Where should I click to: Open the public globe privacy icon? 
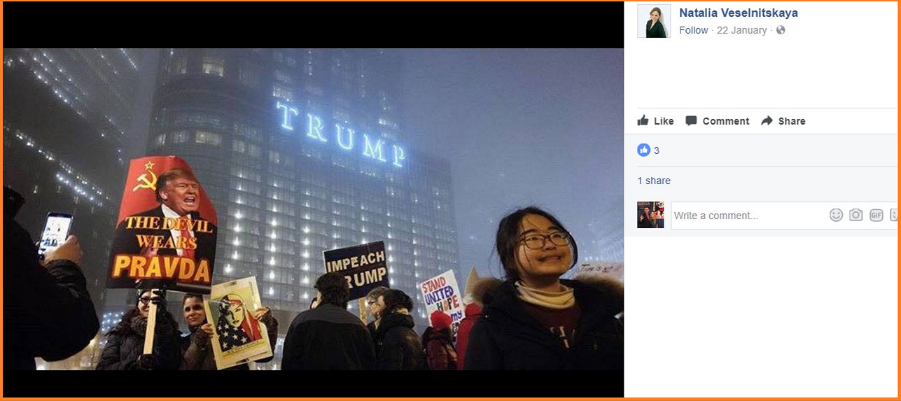pos(781,30)
